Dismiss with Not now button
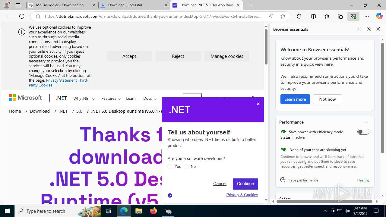Screen dimensions: 386x217 click(327, 99)
